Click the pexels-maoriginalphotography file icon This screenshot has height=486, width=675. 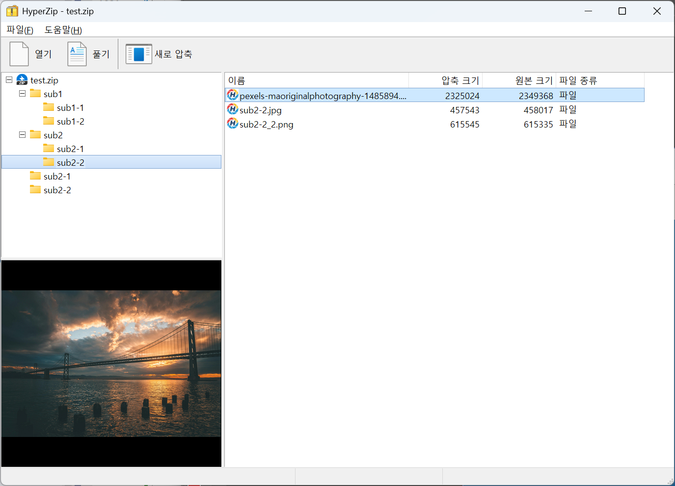233,95
